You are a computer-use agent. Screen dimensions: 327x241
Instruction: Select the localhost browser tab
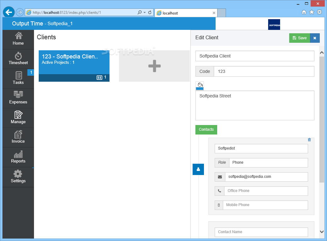coord(186,13)
